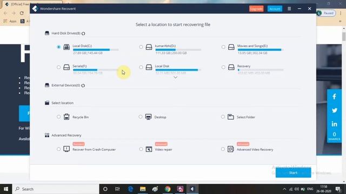Pick the Video repair radio option
346x194 pixels.
click(x=141, y=149)
